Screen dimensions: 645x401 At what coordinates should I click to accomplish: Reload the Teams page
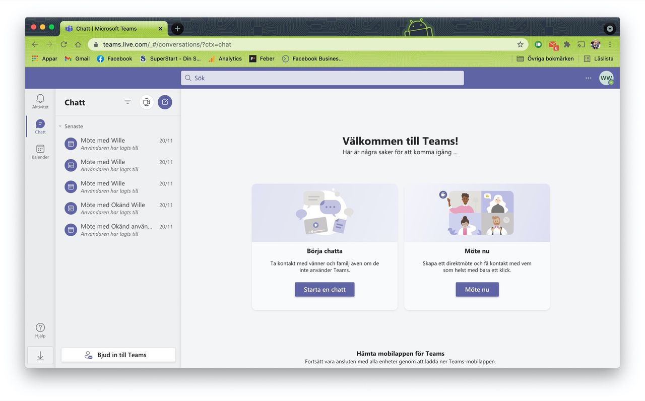tap(63, 44)
